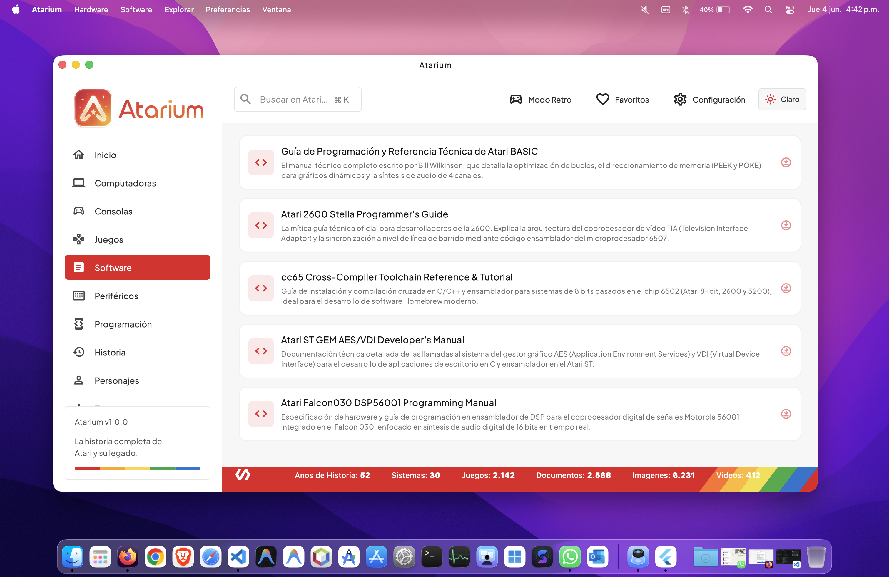Launch Safari from the dock
This screenshot has width=889, height=577.
pos(211,557)
